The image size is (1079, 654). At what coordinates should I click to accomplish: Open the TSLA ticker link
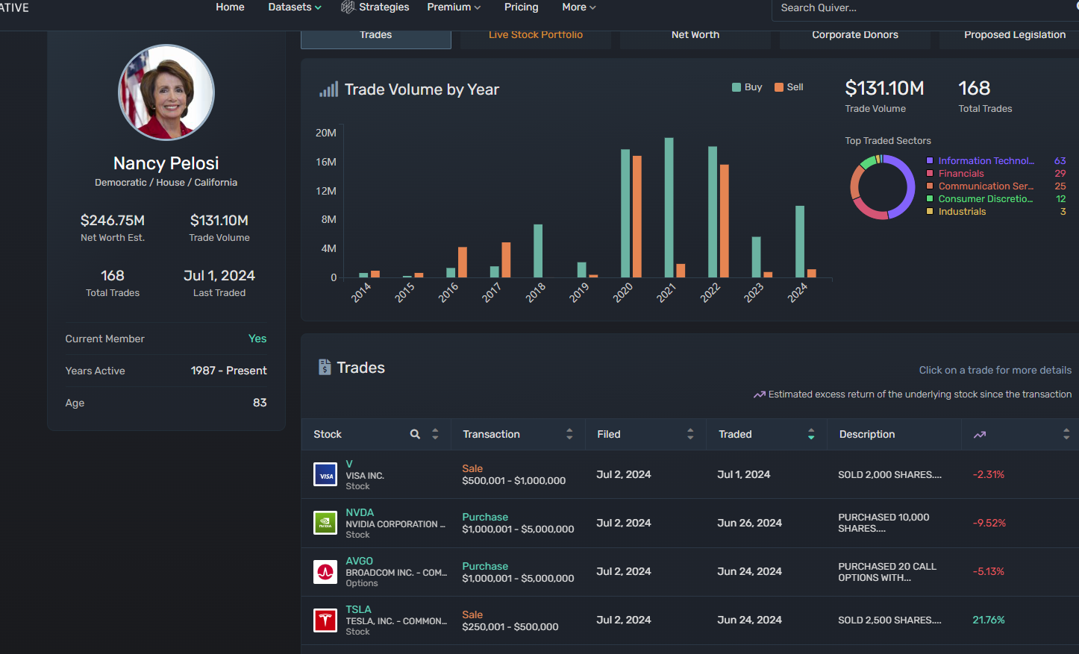point(358,609)
